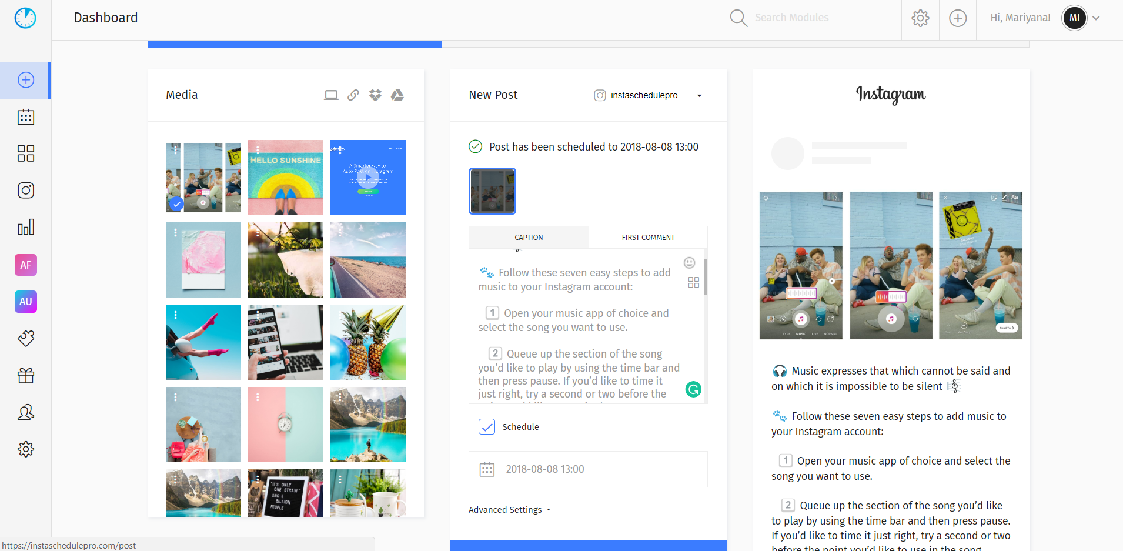View analytics with the bar chart sidebar icon

click(25, 227)
